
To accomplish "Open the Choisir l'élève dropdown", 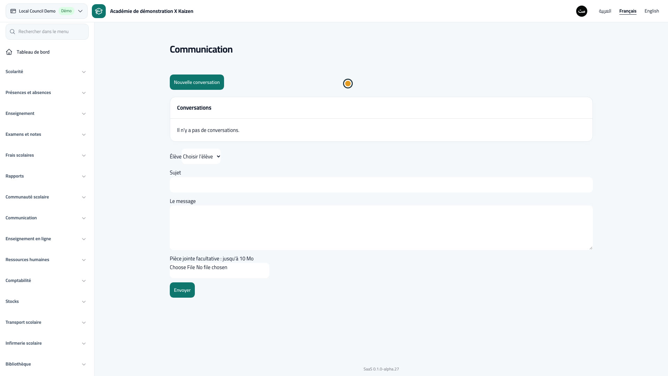I will point(201,157).
